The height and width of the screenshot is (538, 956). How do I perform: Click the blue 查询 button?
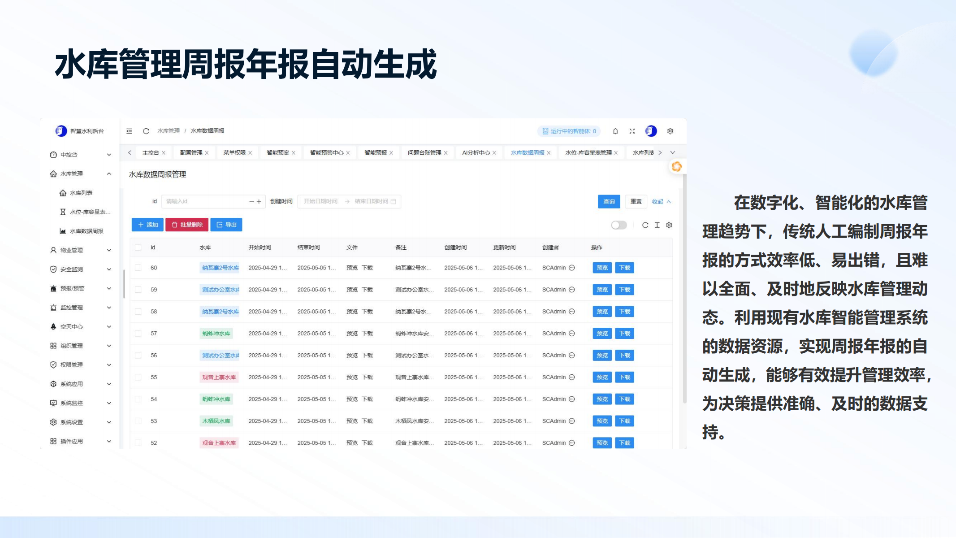(x=609, y=202)
